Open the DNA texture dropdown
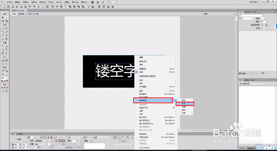This screenshot has height=151, width=277. (x=40, y=144)
